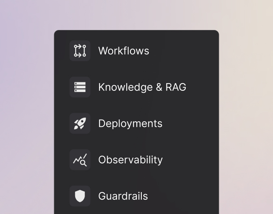Click the "Knowledge & RAG" text label
Viewport: 273px width, 214px height.
142,87
